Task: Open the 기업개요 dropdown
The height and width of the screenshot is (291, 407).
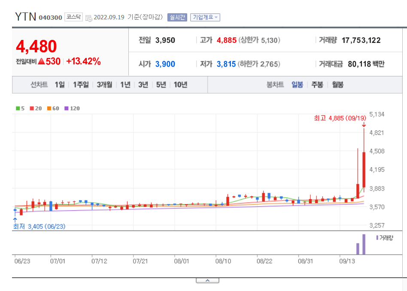Action: pos(205,18)
